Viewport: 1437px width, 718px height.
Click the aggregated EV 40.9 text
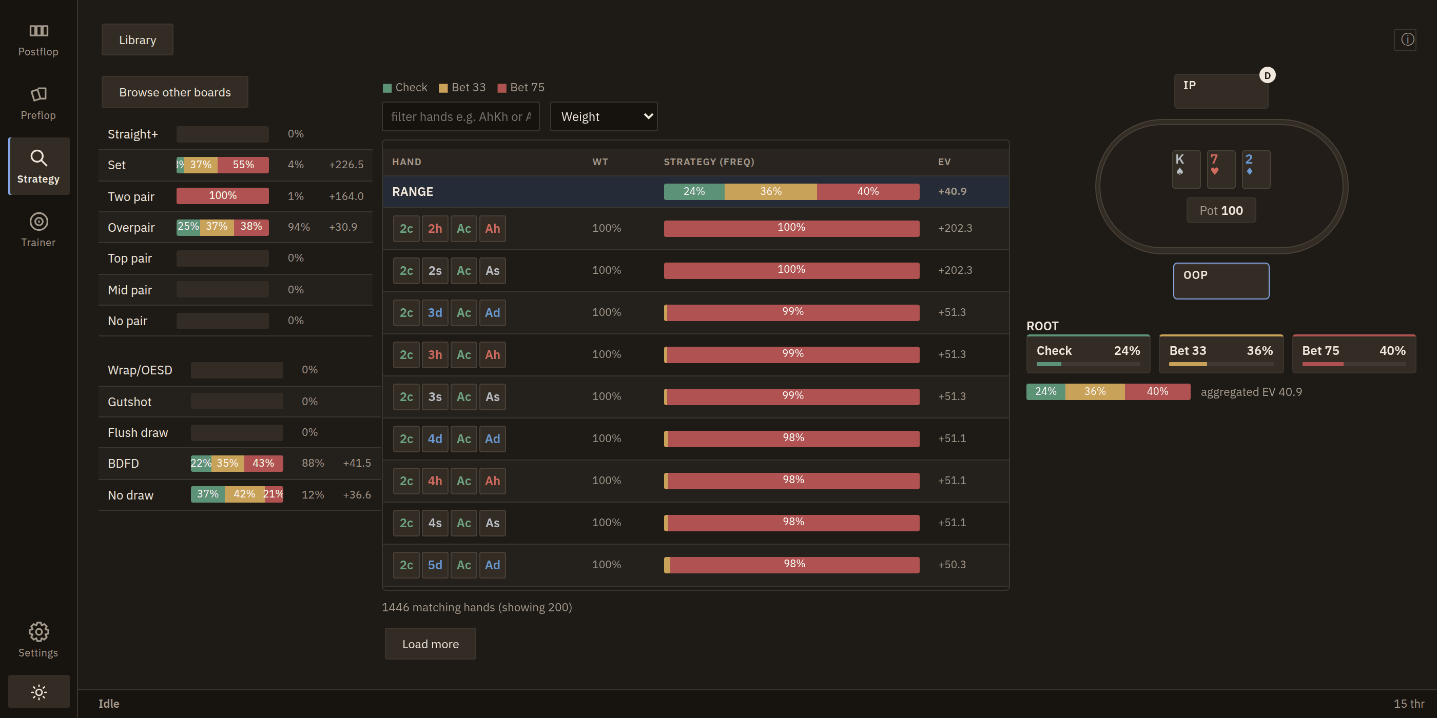coord(1251,392)
